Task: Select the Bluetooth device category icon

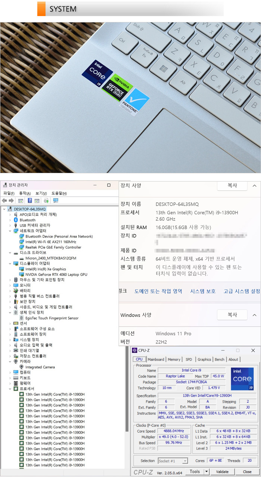Action: [x=16, y=220]
